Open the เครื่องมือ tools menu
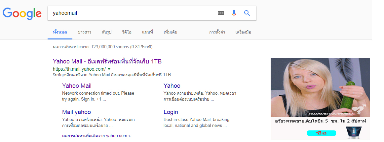Image resolution: width=384 pixels, height=142 pixels. click(x=243, y=32)
